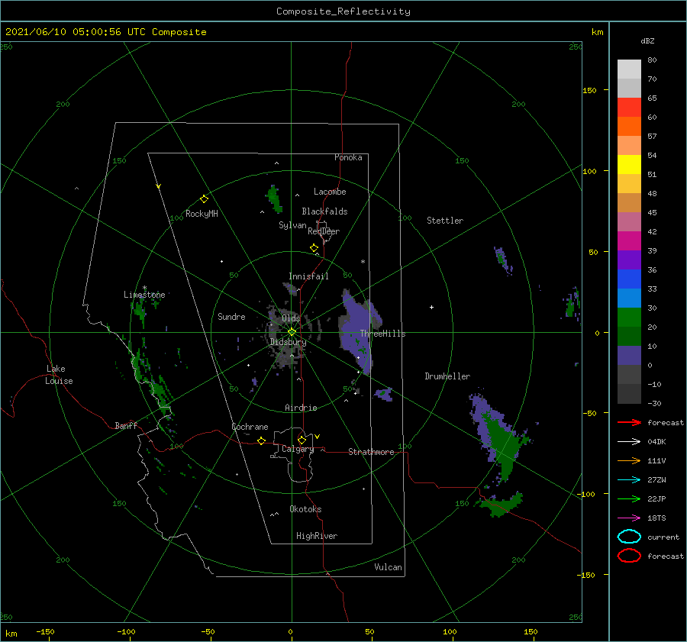
Task: Click the red forecast ellipse icon
Action: click(629, 556)
